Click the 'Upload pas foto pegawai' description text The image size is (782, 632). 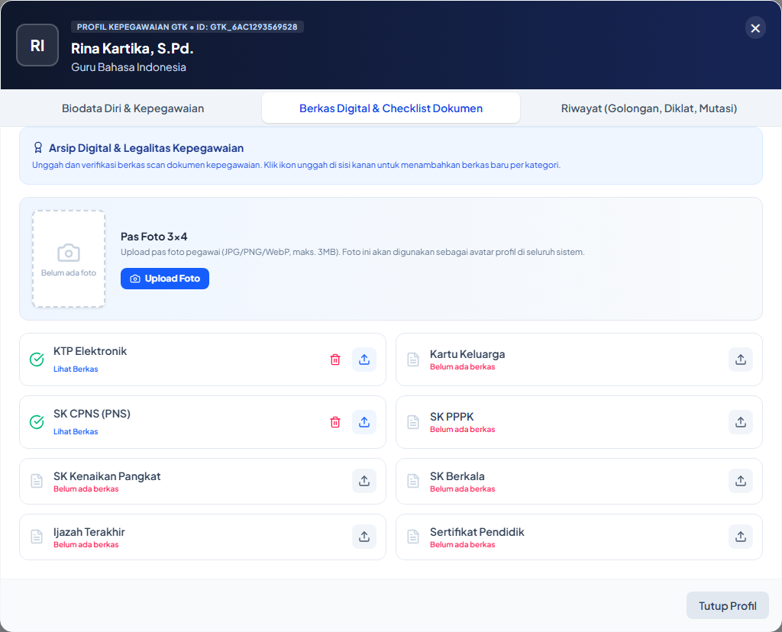pos(353,252)
